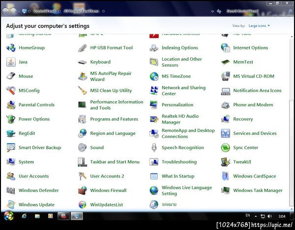Click the MS Virtual CD-ROM icon
This screenshot has width=295, height=230.
pos(225,76)
